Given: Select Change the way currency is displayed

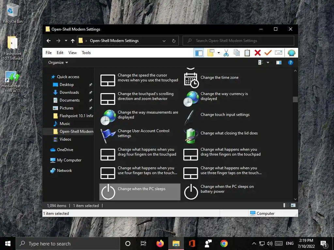Looking at the screenshot, I should [x=222, y=98].
